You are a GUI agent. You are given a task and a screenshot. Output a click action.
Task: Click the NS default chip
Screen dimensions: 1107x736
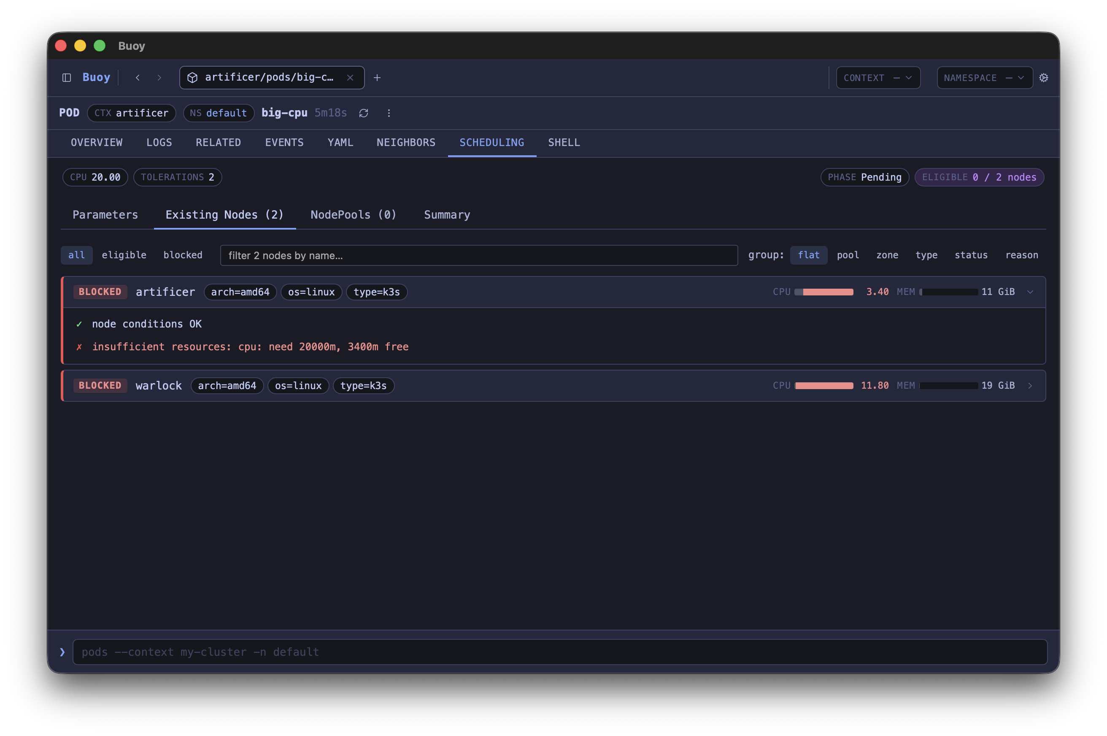pos(218,113)
